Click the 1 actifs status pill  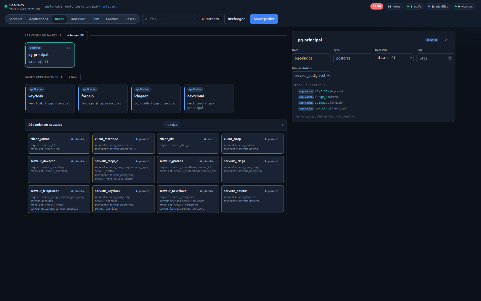414,7
